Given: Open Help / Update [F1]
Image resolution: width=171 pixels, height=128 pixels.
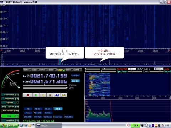Looking at the screenshot, I should pyautogui.click(x=10, y=107).
